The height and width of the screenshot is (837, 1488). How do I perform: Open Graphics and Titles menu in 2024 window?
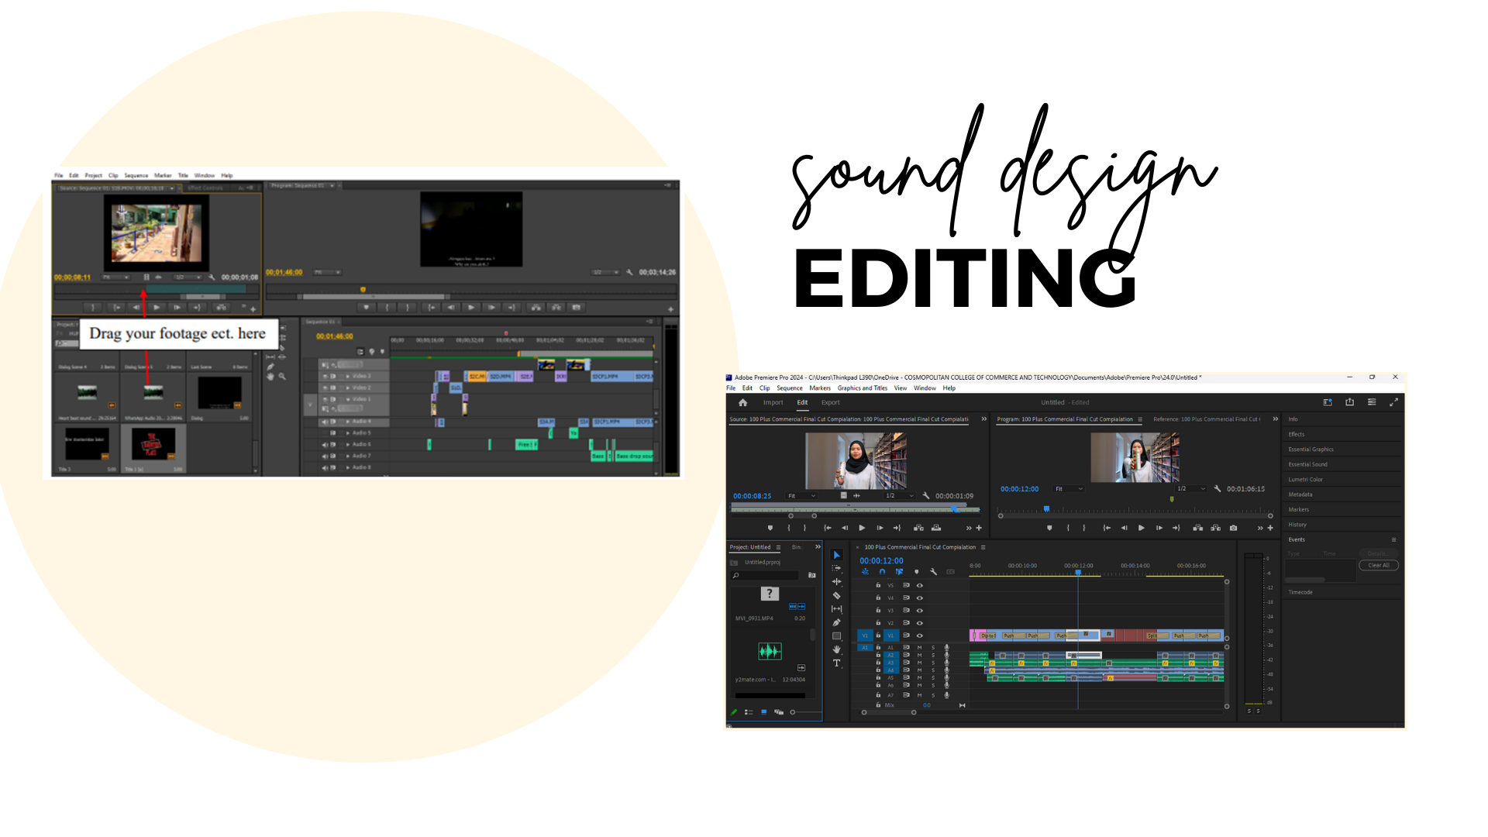pyautogui.click(x=862, y=388)
